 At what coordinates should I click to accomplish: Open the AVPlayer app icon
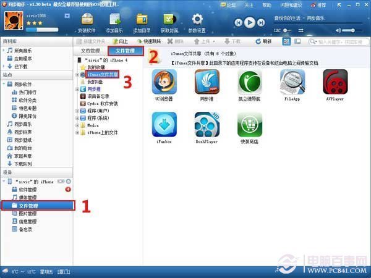tap(335, 82)
